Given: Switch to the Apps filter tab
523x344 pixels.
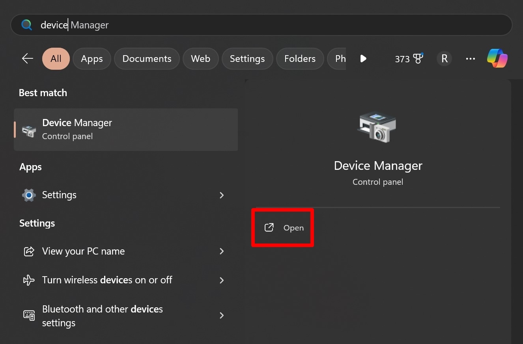Looking at the screenshot, I should click(92, 59).
